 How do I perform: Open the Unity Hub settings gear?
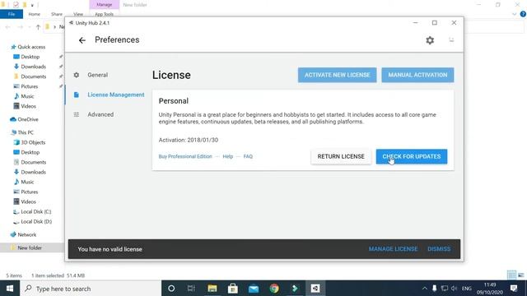point(430,40)
